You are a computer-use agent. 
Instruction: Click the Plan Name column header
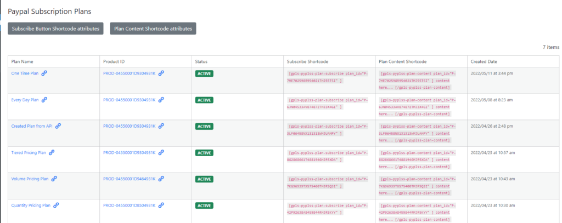click(22, 61)
